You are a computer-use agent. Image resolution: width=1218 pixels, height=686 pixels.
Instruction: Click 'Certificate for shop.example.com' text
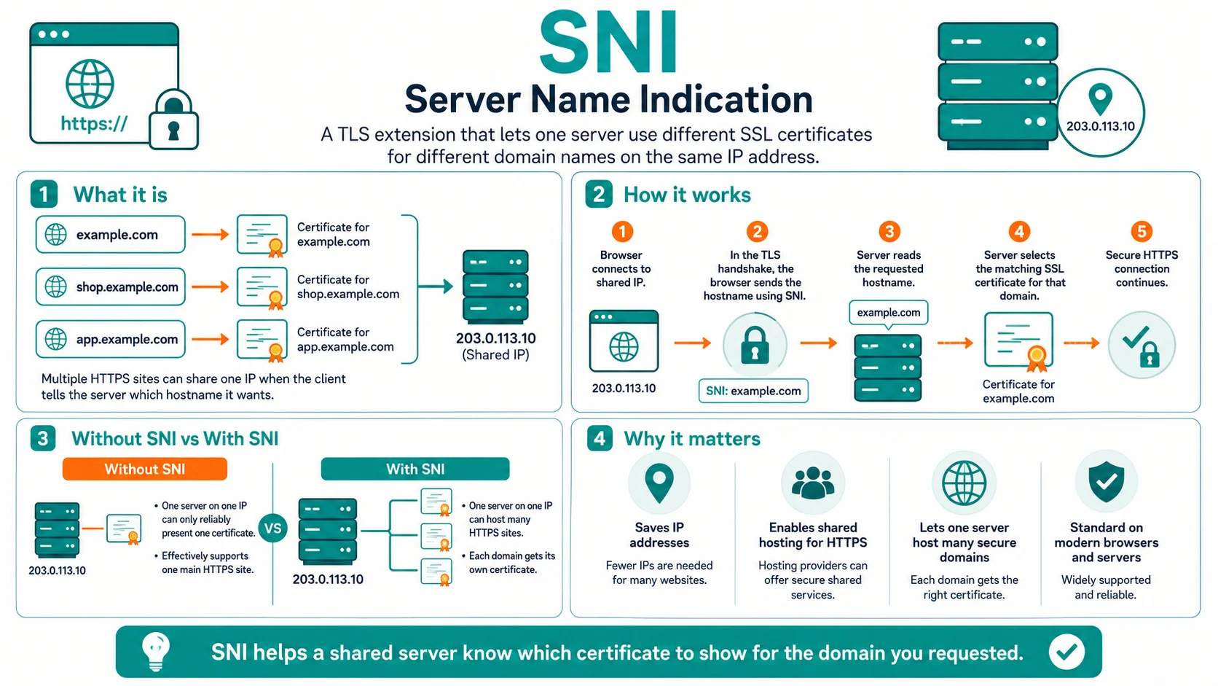coord(348,287)
